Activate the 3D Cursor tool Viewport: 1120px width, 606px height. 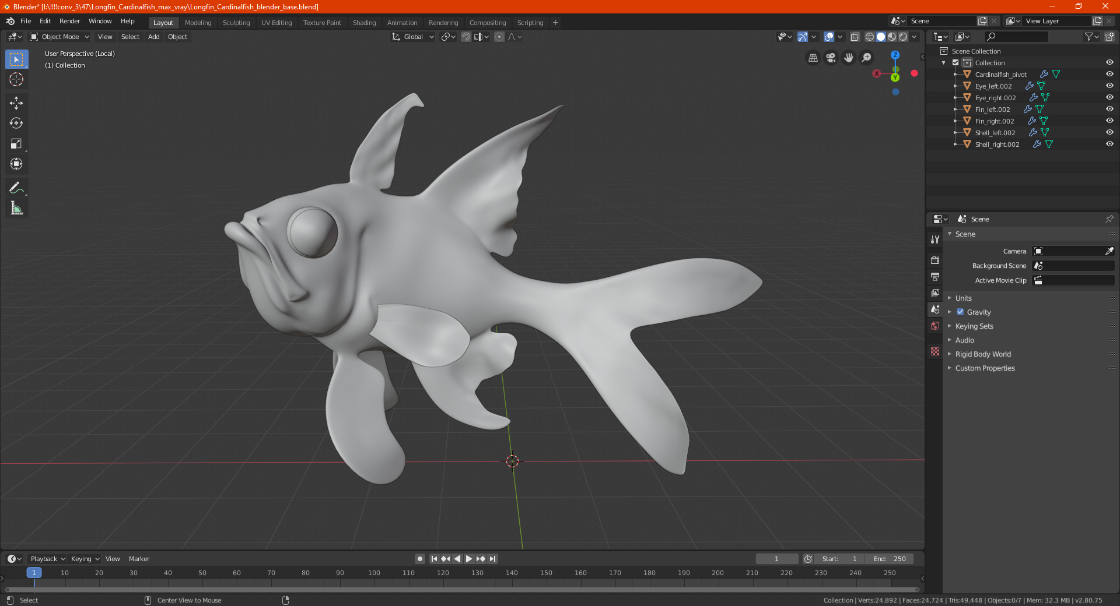(16, 79)
